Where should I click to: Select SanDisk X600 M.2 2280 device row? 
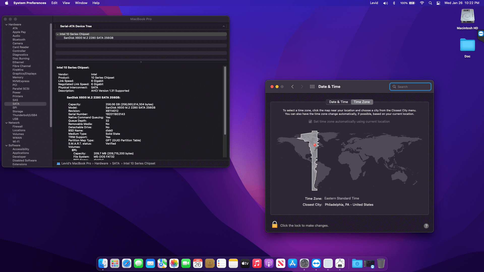coord(141,38)
